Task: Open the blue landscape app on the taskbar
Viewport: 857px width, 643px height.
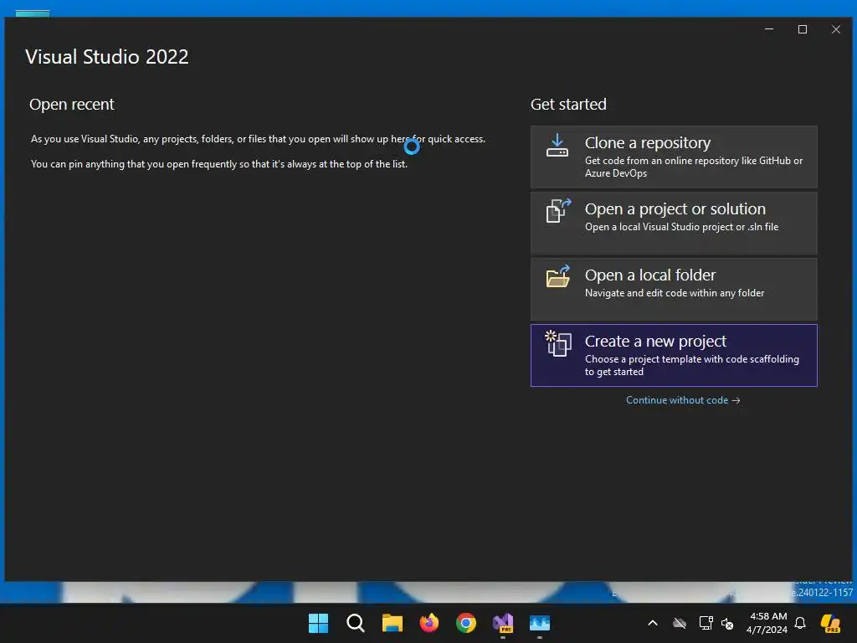Action: tap(540, 623)
